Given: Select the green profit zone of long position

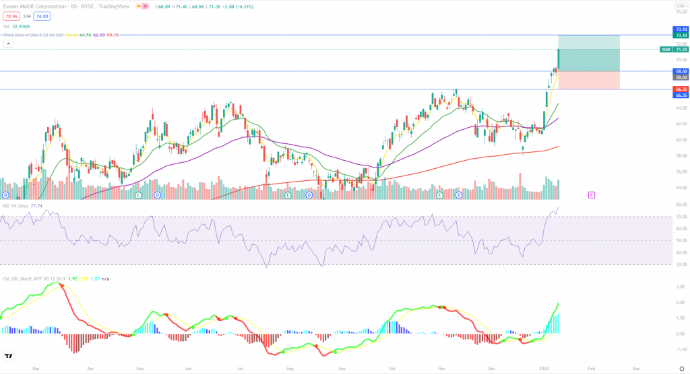Looking at the screenshot, I should click(x=589, y=53).
